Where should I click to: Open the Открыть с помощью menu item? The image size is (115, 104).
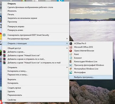pos(35,44)
